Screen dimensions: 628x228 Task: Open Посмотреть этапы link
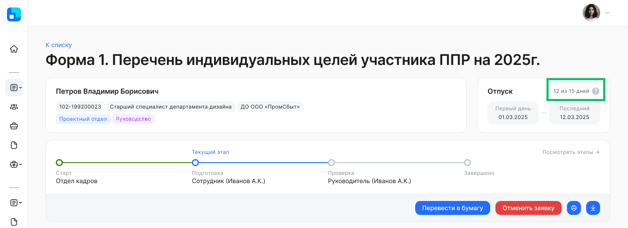[571, 152]
